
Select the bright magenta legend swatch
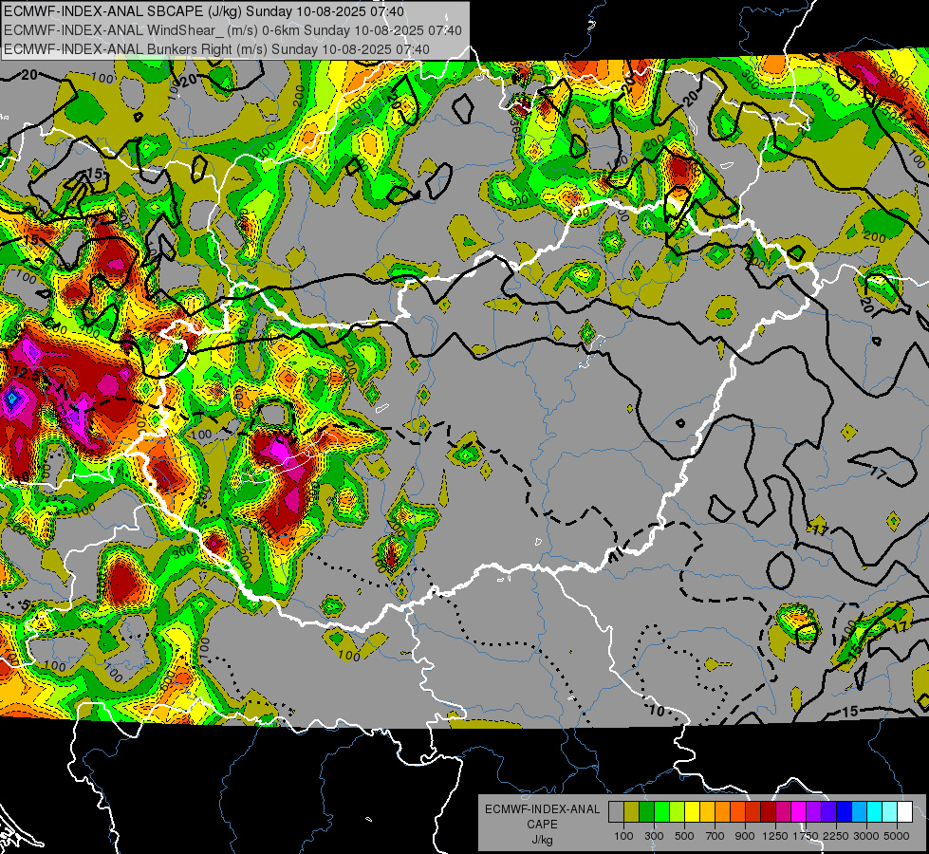(x=799, y=812)
